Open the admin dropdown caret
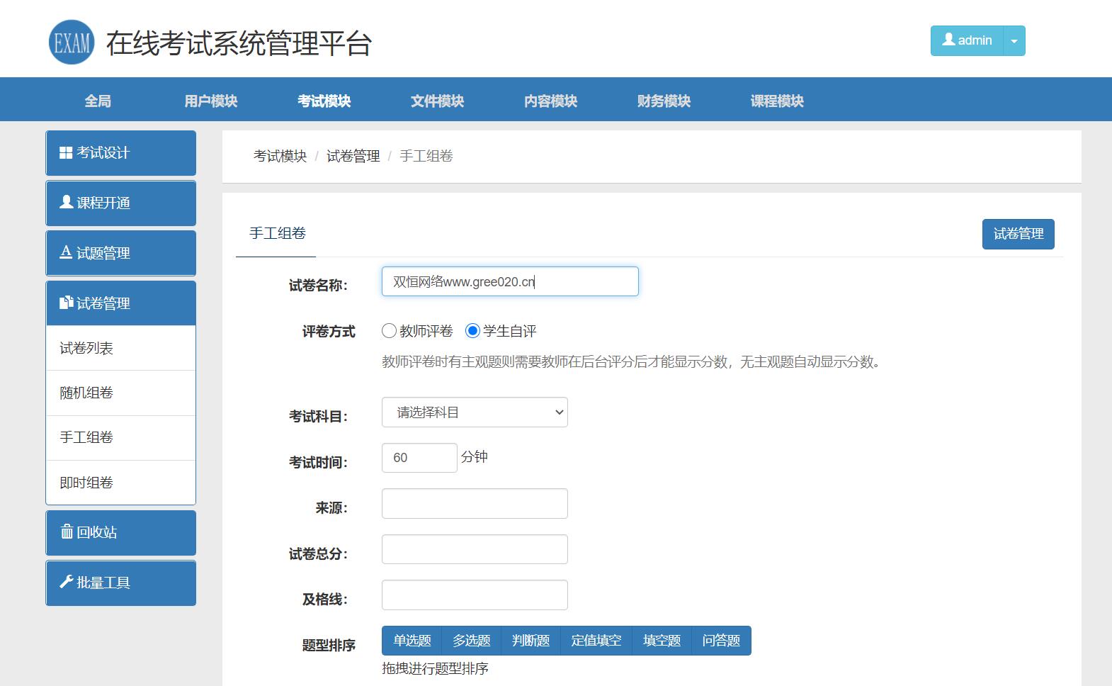The image size is (1112, 686). pos(1014,41)
